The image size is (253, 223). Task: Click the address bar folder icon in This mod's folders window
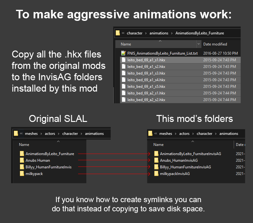coord(150,133)
